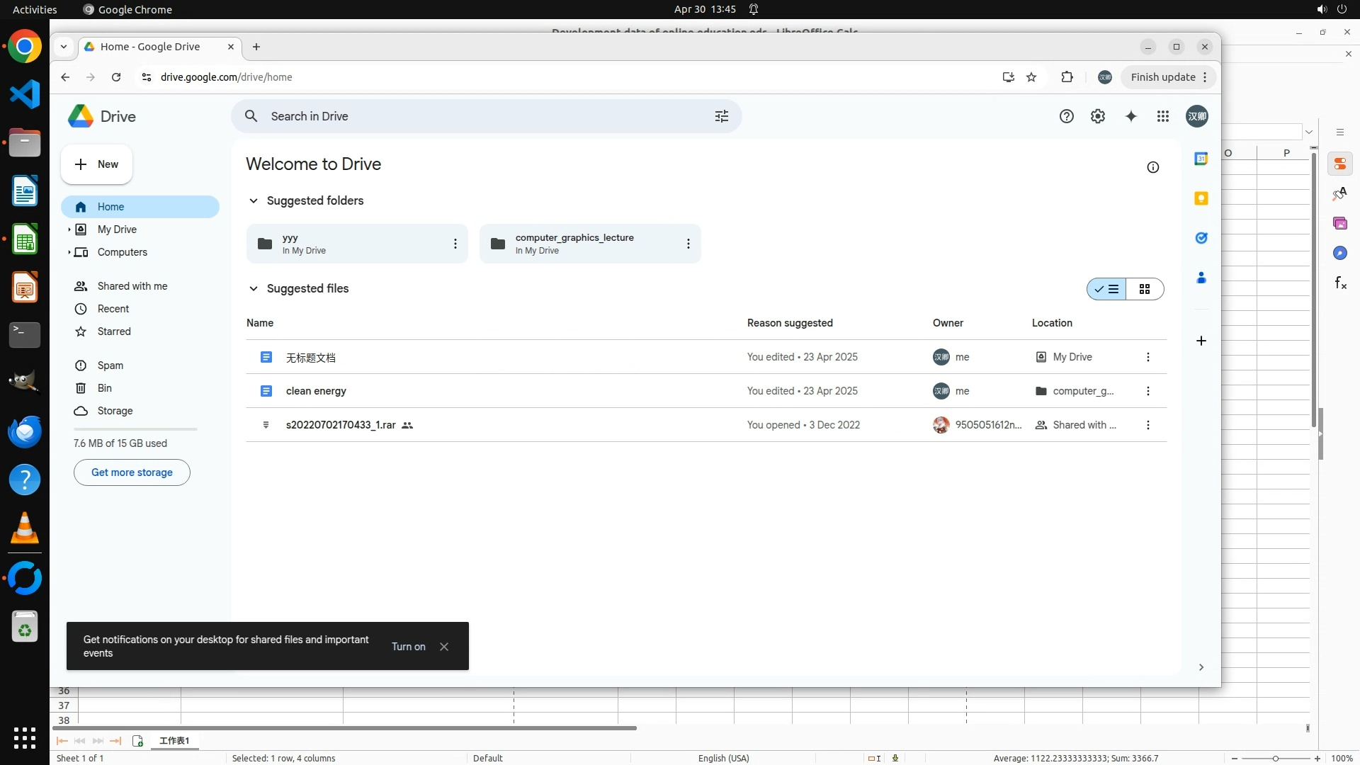The height and width of the screenshot is (765, 1360).
Task: Open the Google apps grid
Action: 1162,116
